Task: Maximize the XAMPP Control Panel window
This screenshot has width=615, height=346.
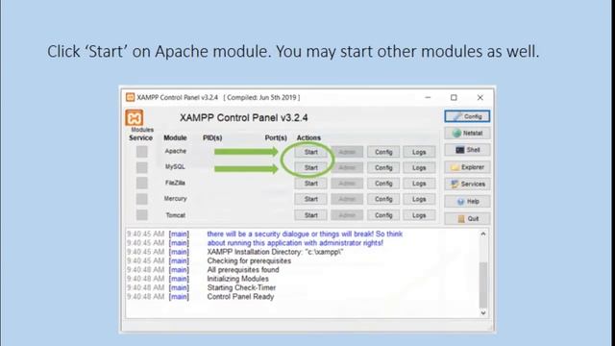Action: (x=454, y=97)
